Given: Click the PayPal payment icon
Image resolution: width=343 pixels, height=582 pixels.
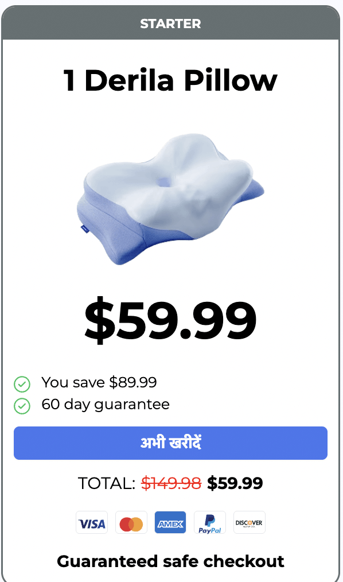Looking at the screenshot, I should pos(209,522).
